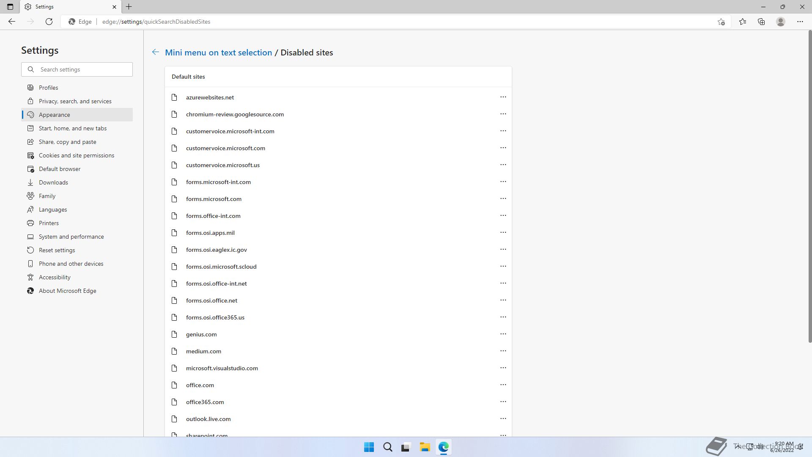Image resolution: width=812 pixels, height=457 pixels.
Task: Open Family settings
Action: click(77, 196)
